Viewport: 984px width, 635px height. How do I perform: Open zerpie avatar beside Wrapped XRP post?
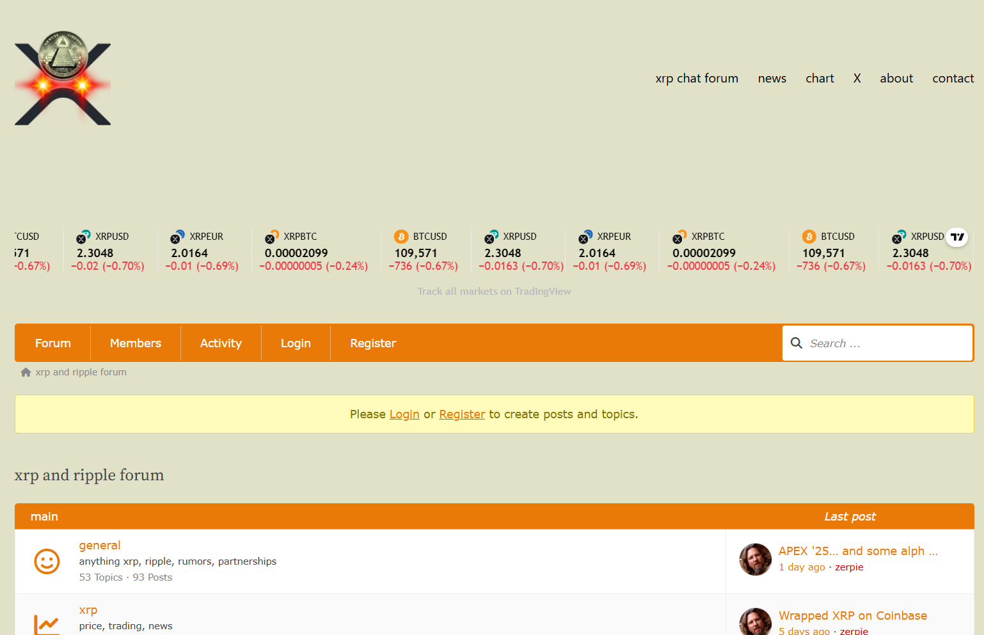pos(756,622)
